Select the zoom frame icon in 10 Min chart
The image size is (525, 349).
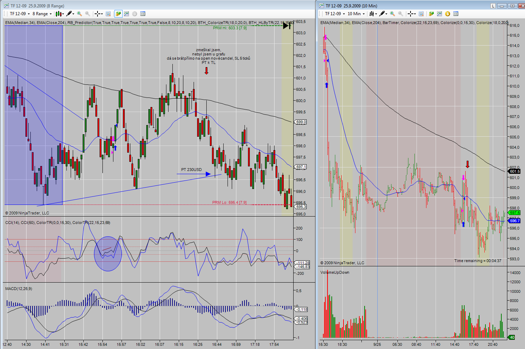421,14
